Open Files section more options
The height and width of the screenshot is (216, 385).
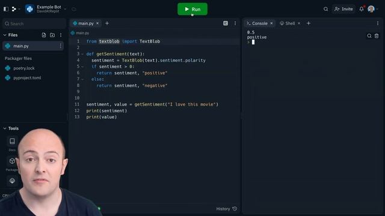[61, 35]
